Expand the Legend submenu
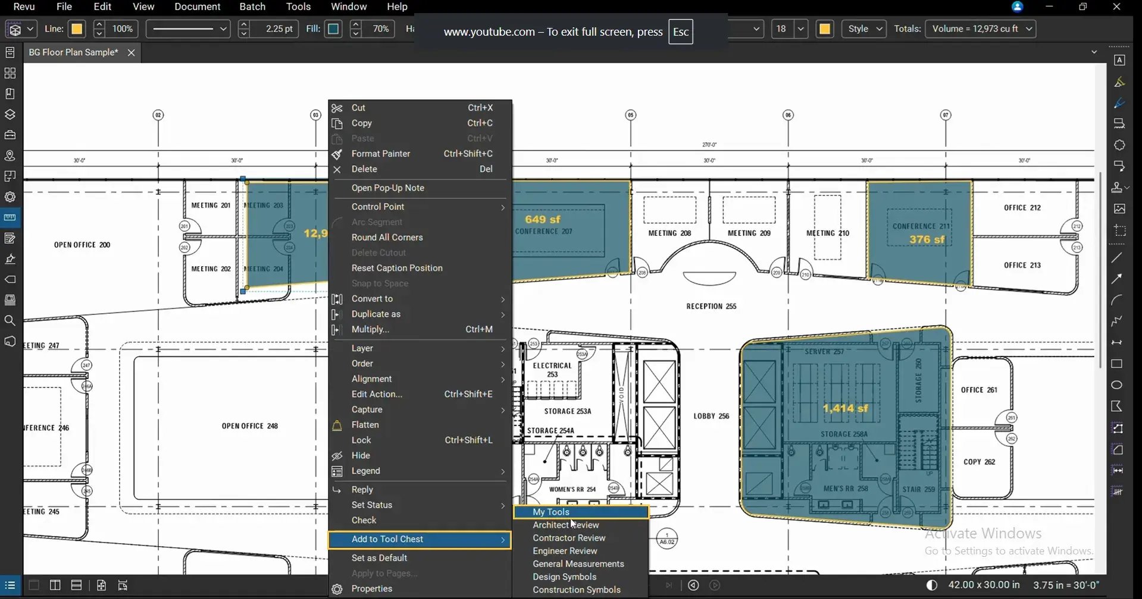Screen dimensions: 1142x599 coord(420,471)
